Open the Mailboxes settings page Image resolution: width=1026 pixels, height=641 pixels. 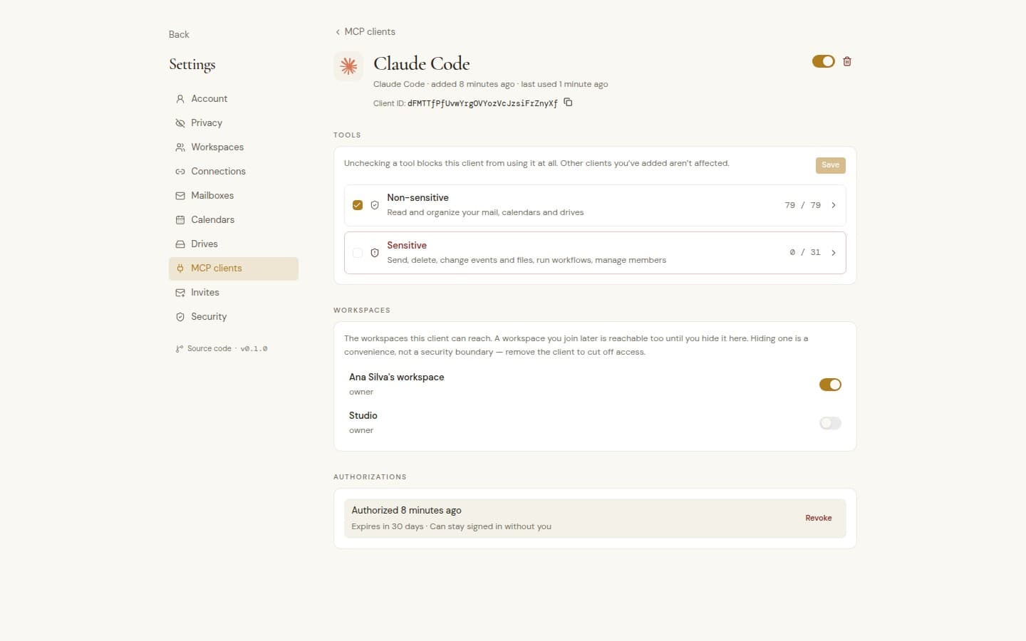[234, 196]
